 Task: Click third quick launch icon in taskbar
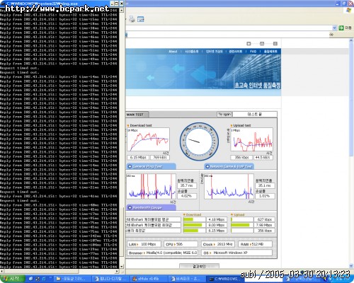[44, 279]
